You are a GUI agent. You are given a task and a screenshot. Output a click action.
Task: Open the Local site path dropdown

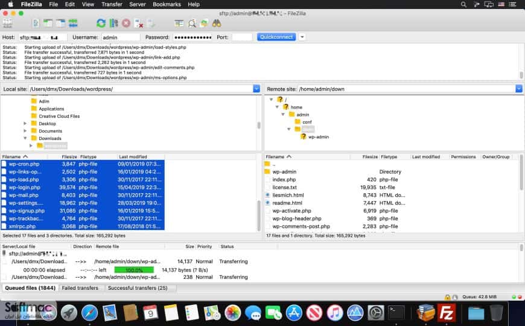pyautogui.click(x=256, y=89)
